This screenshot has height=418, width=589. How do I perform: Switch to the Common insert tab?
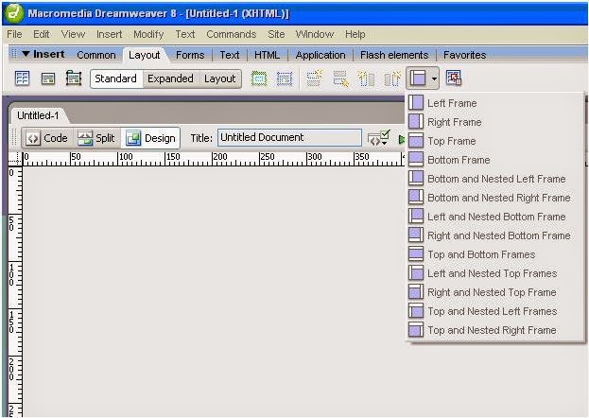(96, 55)
